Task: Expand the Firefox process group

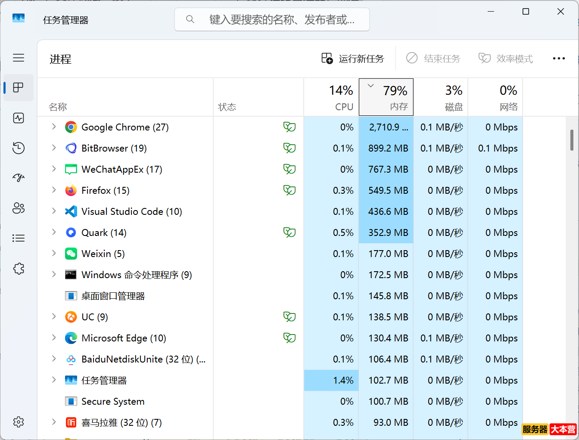Action: click(54, 190)
